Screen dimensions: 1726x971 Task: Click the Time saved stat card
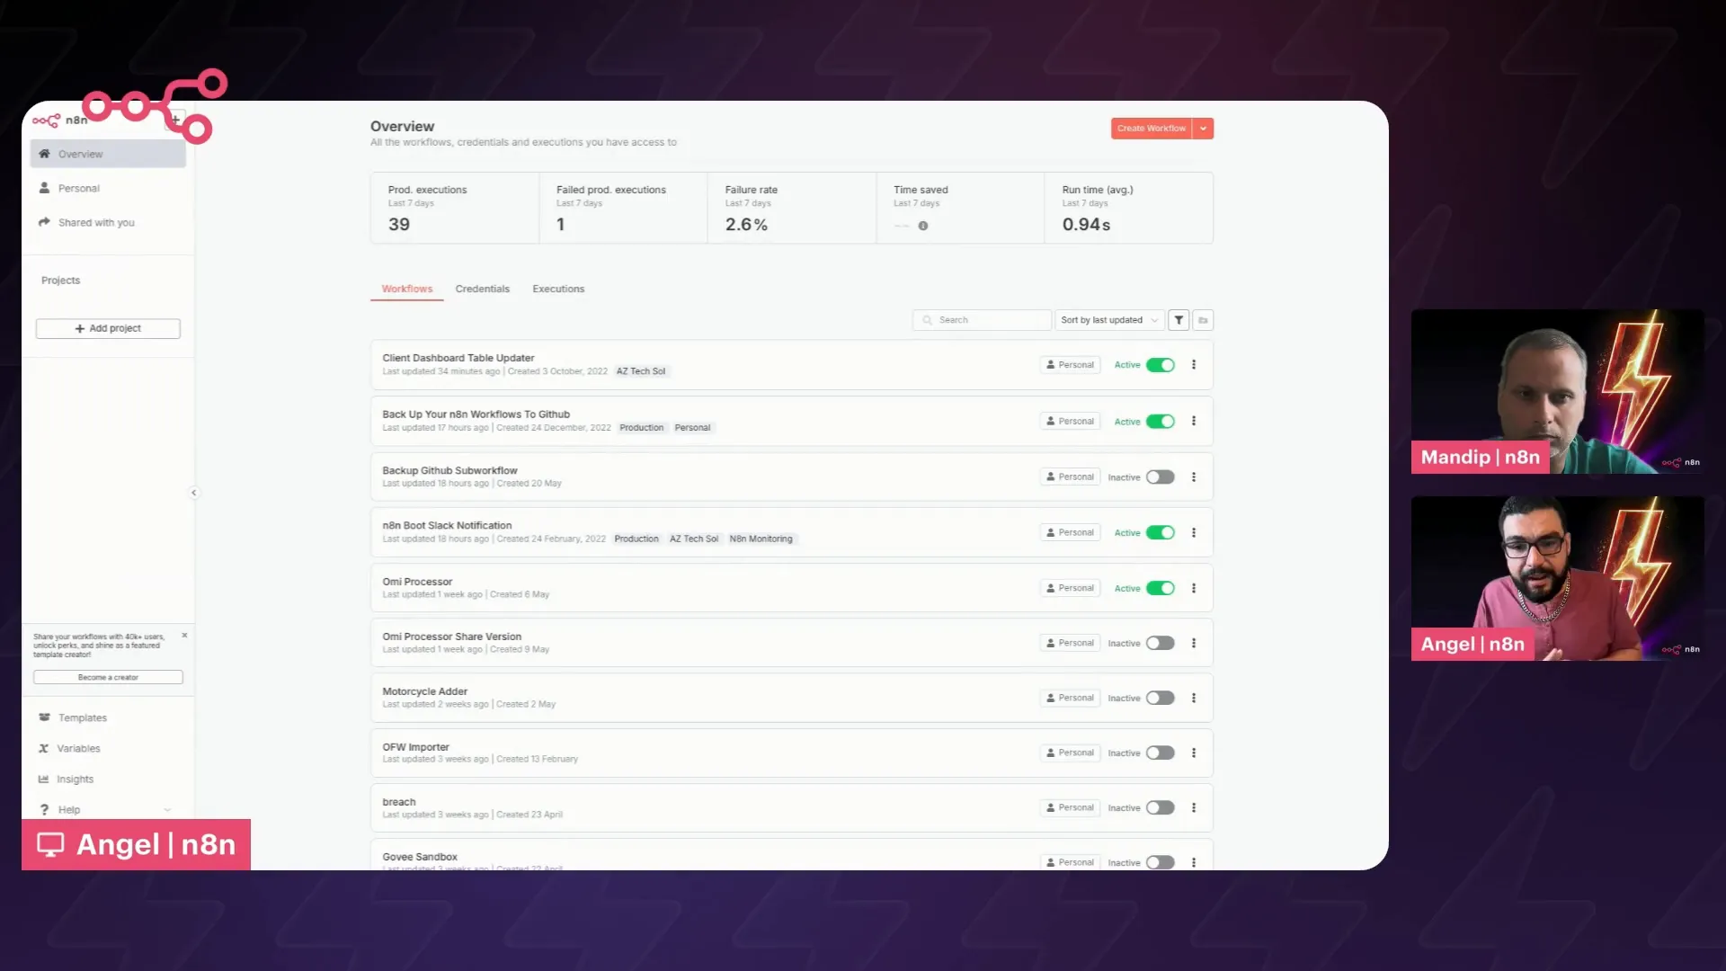pos(960,208)
